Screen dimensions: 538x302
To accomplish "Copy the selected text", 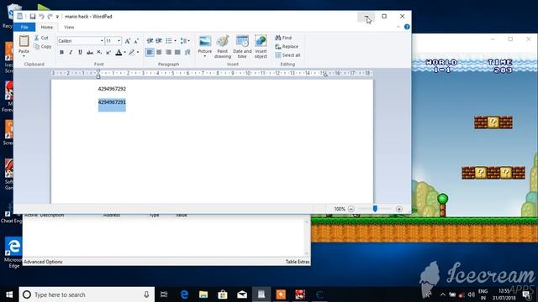I will [43, 46].
